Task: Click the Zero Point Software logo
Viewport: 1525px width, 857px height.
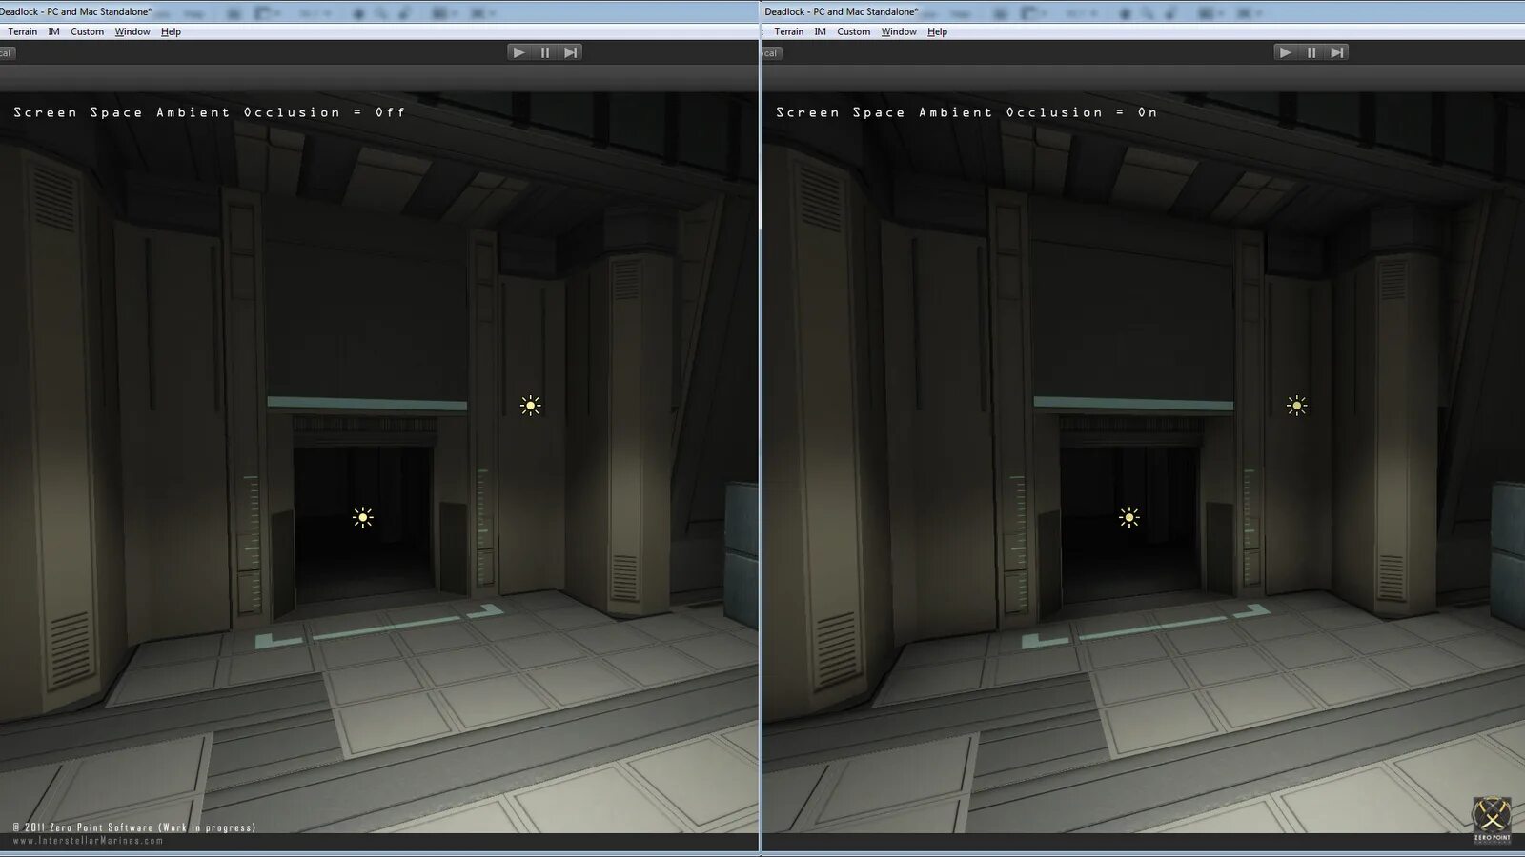Action: [x=1492, y=820]
